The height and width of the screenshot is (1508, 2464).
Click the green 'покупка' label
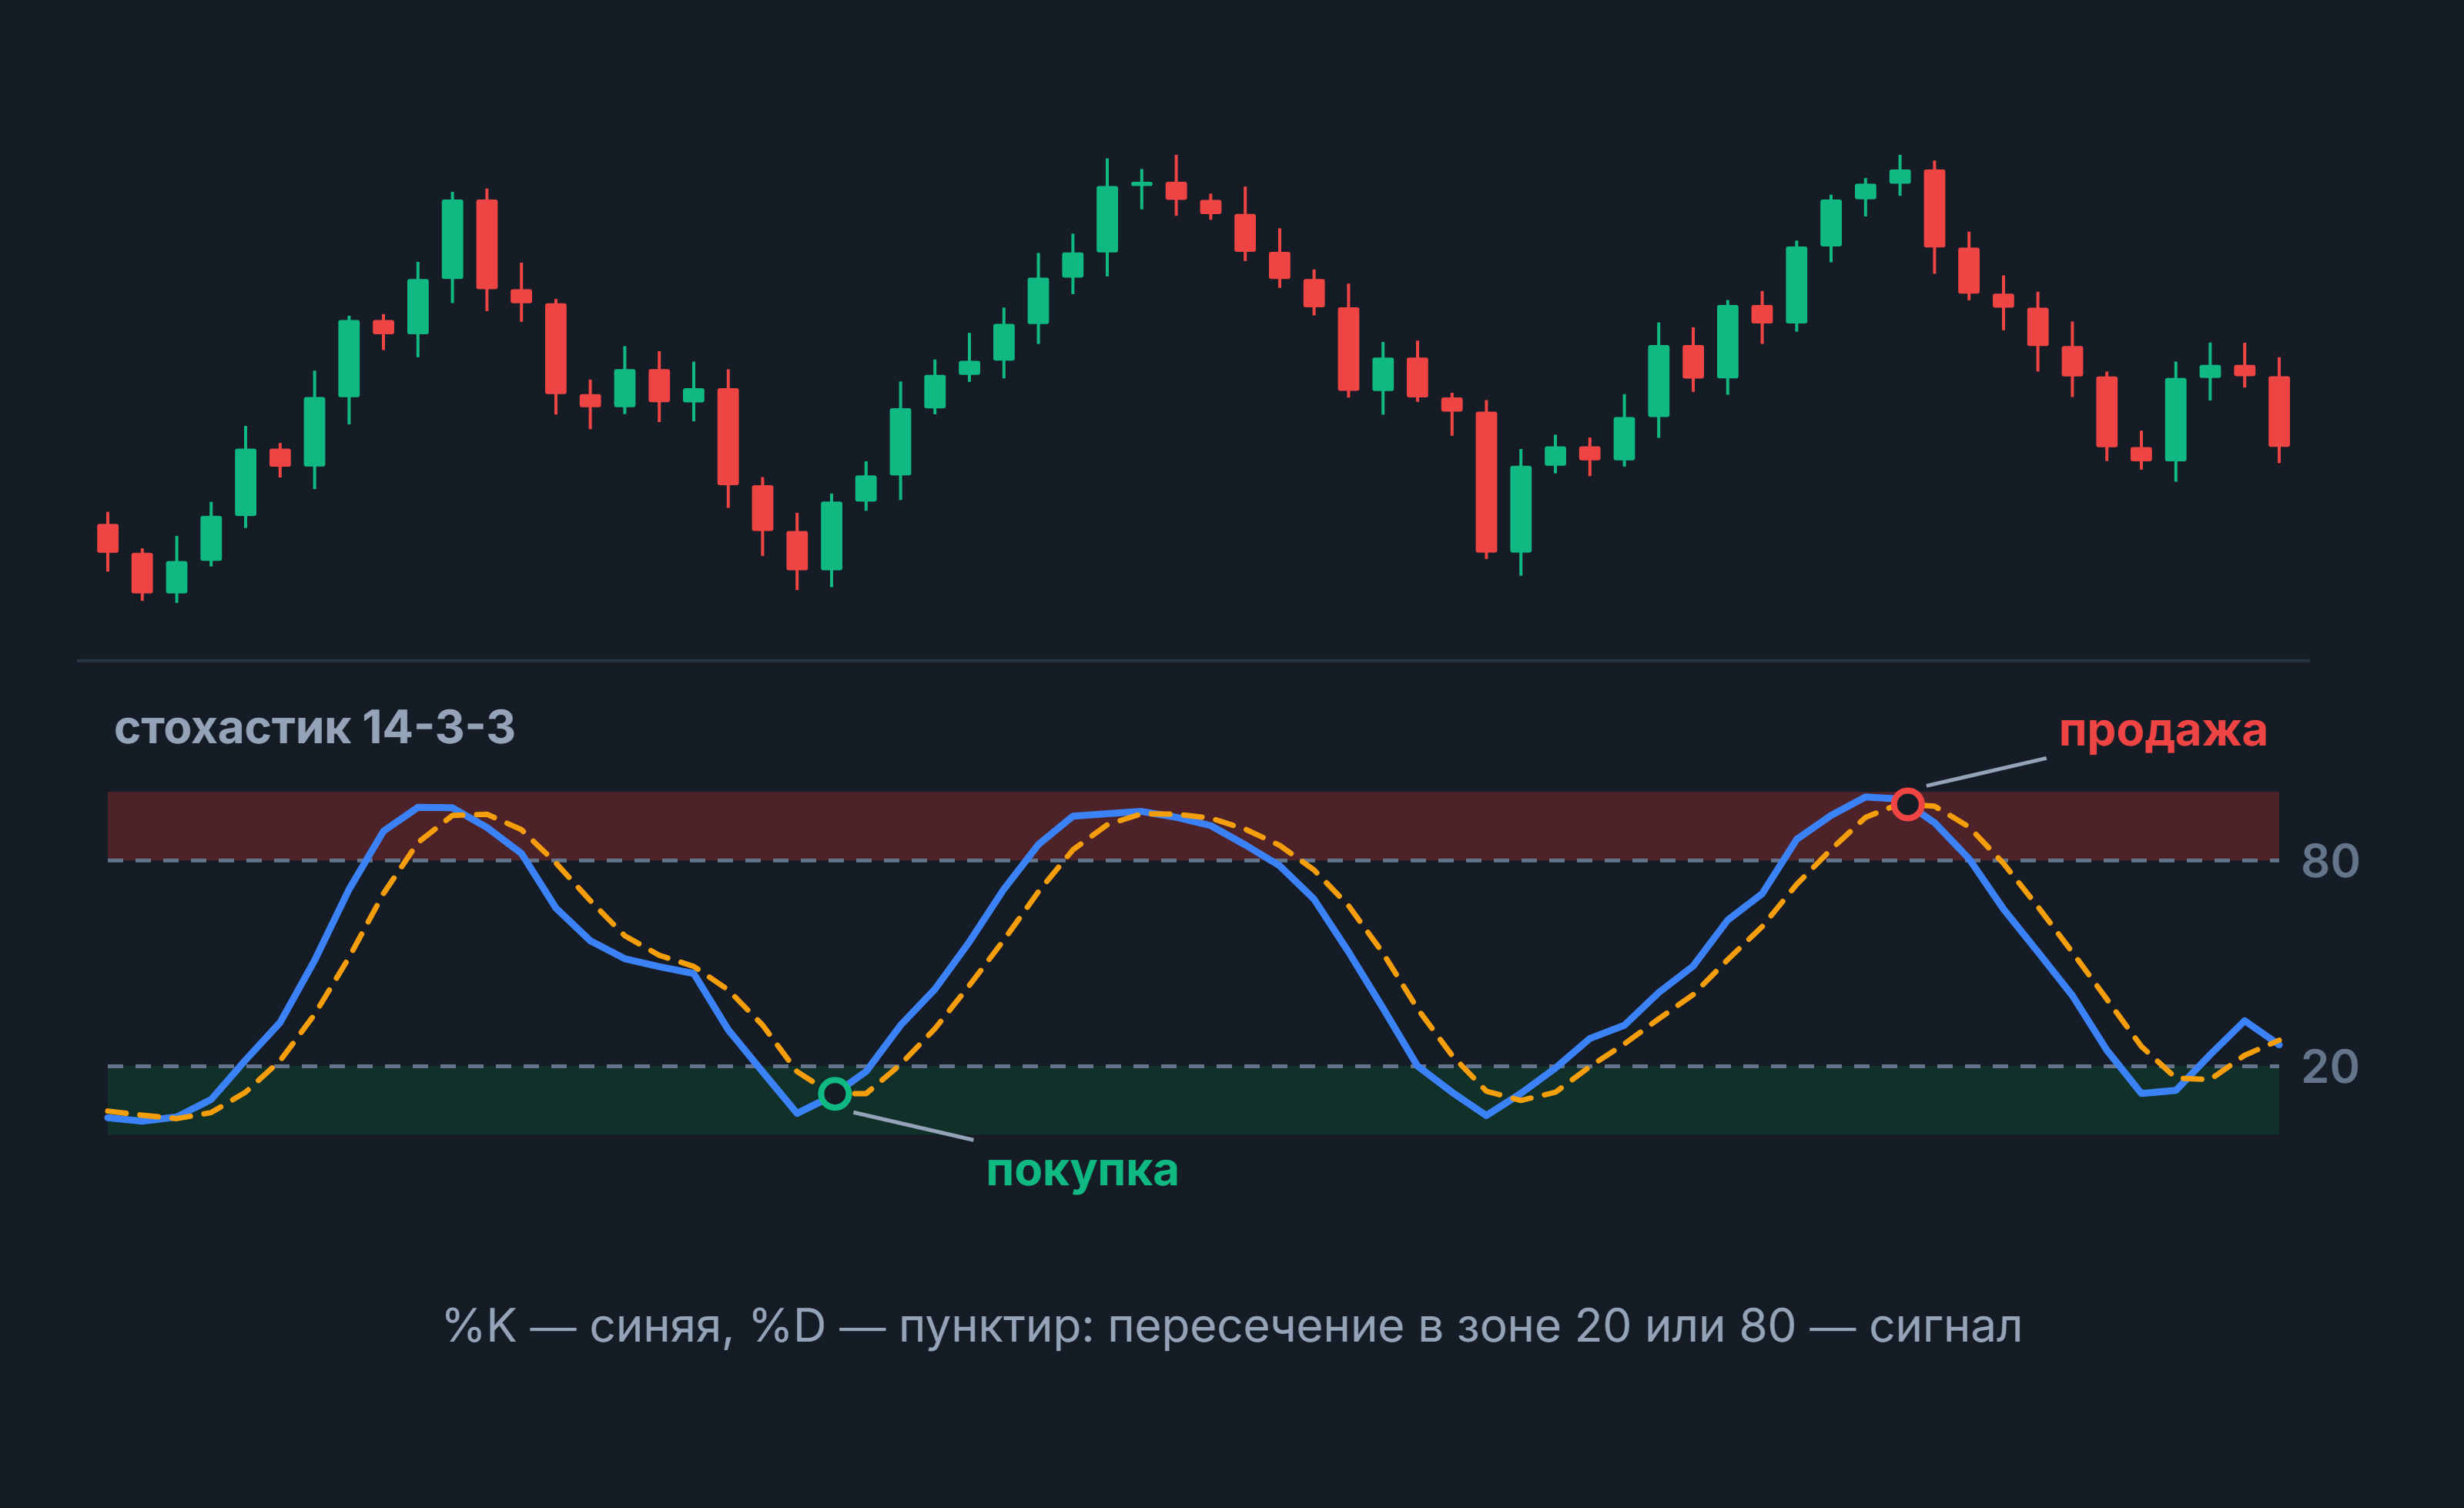click(1082, 1172)
